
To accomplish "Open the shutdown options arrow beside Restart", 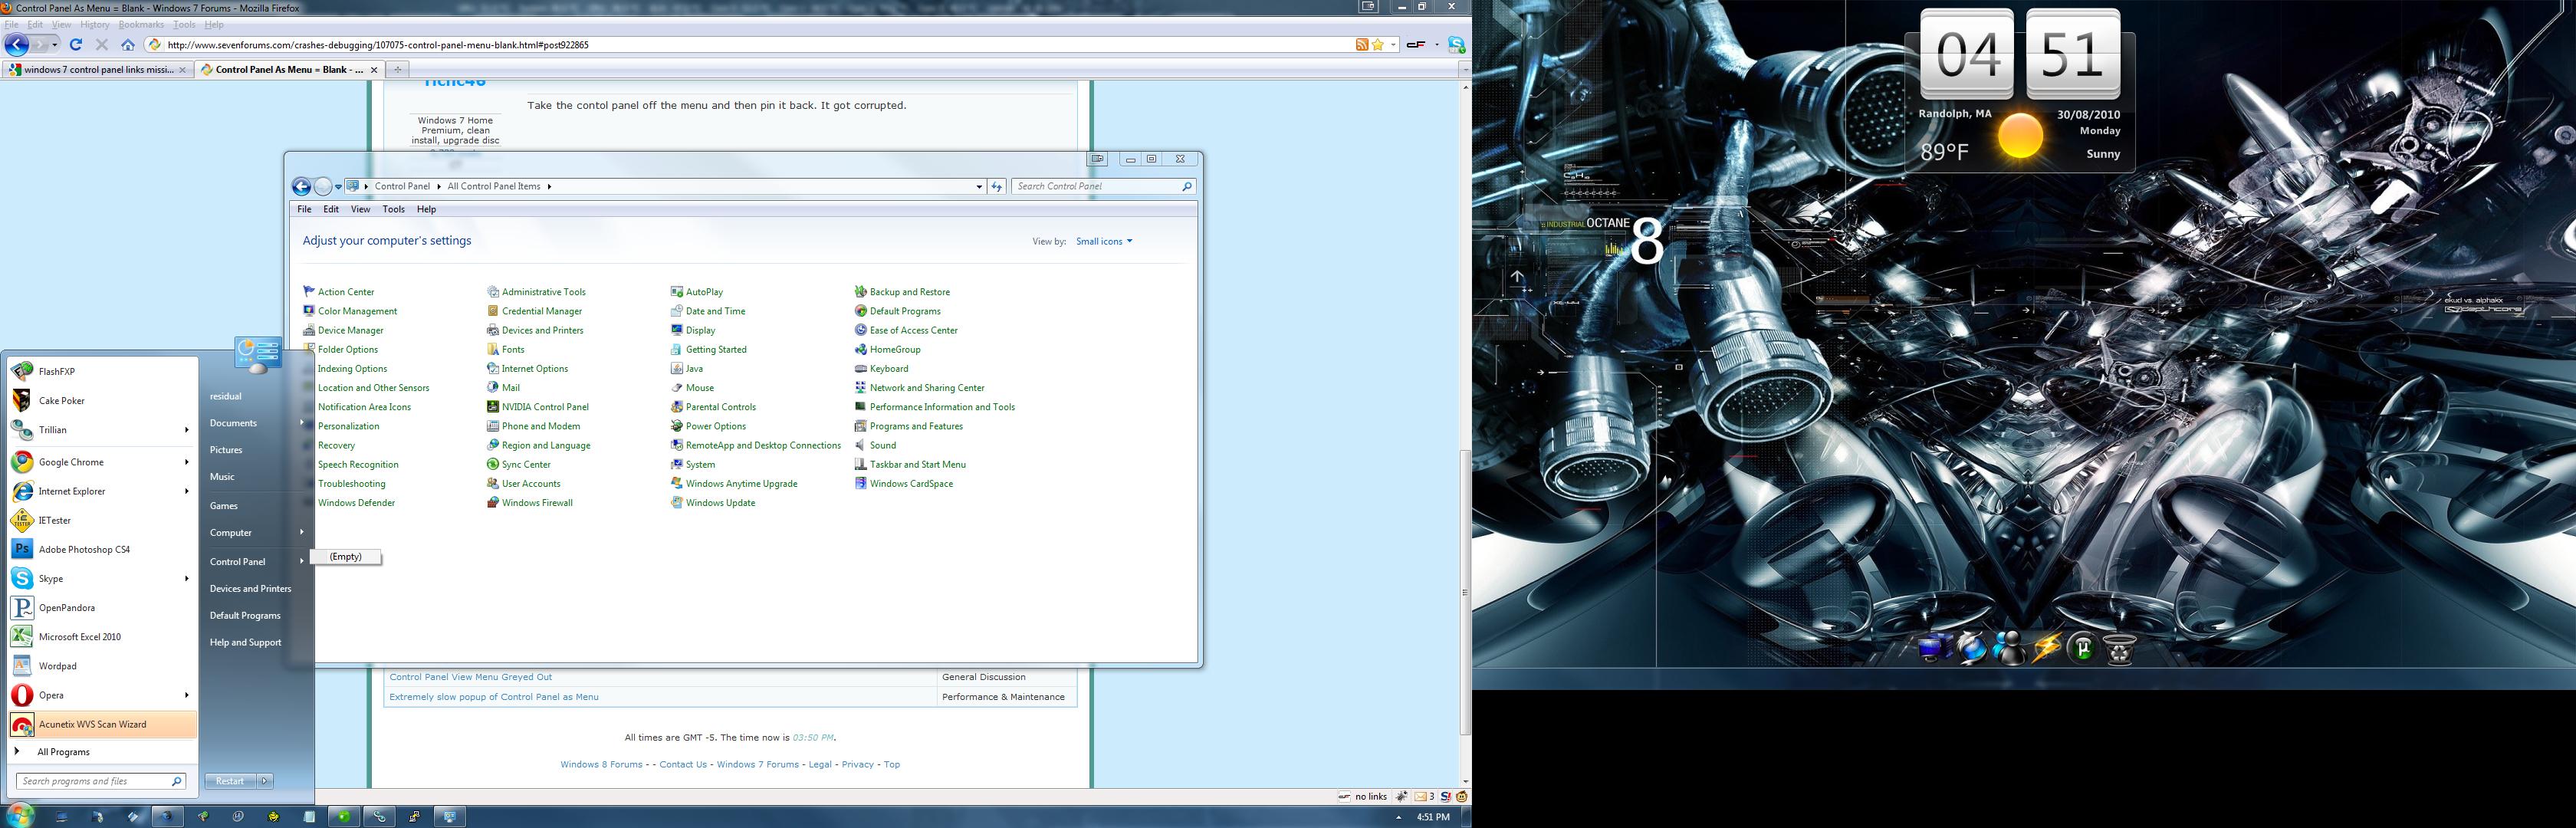I will [265, 781].
